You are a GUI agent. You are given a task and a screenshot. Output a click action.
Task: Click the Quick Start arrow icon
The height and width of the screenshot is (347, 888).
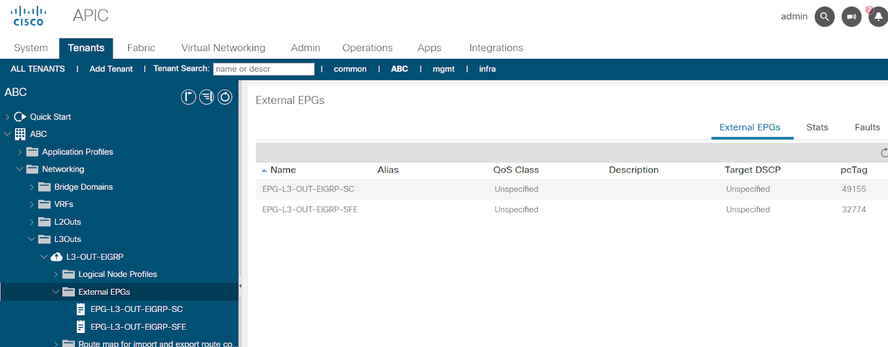point(20,117)
